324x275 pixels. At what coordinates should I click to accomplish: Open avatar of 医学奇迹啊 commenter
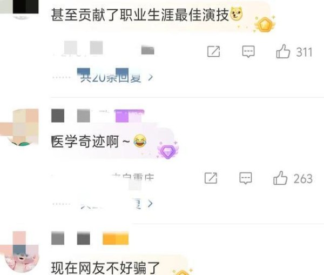(22, 128)
